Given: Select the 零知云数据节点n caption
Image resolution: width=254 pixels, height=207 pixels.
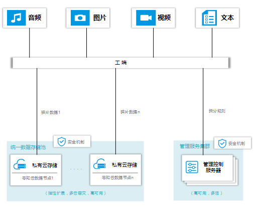Looking at the screenshot, I should coord(117,177).
